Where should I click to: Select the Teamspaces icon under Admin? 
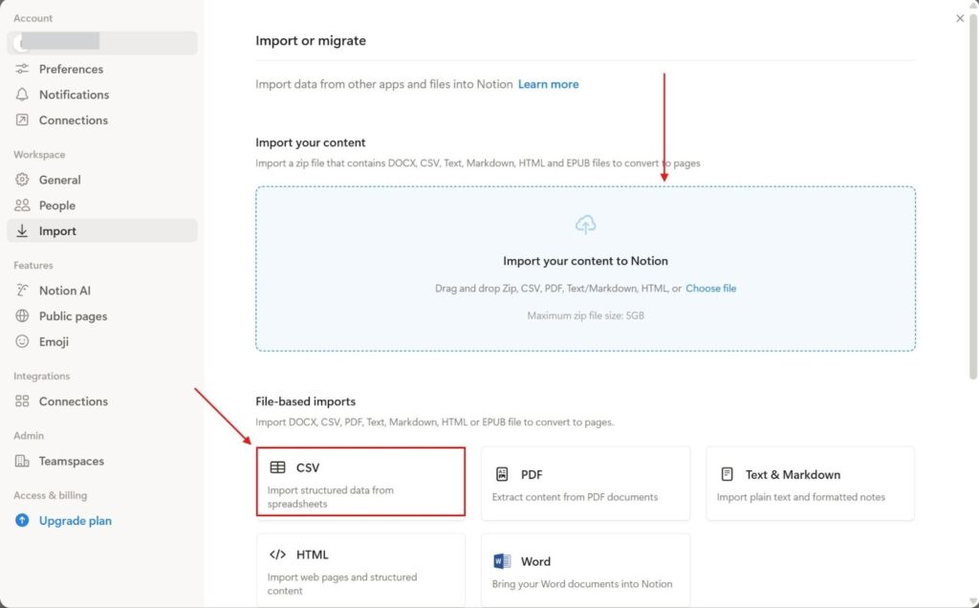point(24,461)
